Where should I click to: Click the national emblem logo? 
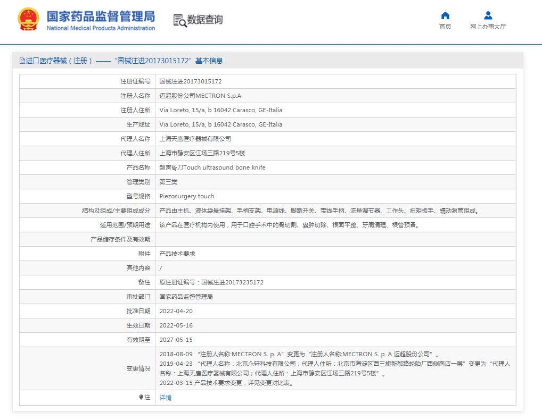click(x=28, y=20)
